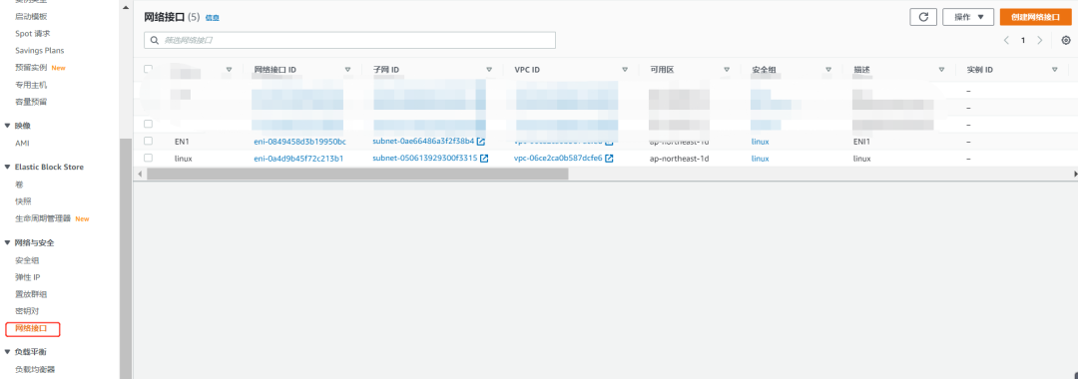Focus the 筛选网络接口 search field
This screenshot has width=1078, height=379.
click(349, 41)
